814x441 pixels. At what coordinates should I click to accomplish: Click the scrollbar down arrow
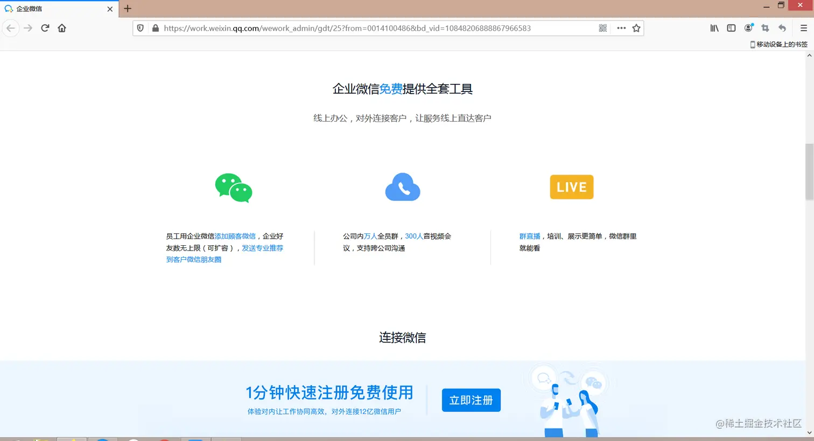click(x=809, y=432)
